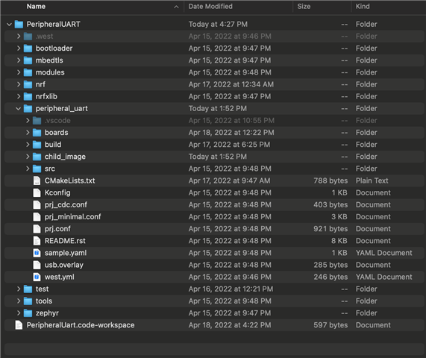Screen dimensions: 426x358
Task: Expand the boards folder
Action: click(x=28, y=133)
